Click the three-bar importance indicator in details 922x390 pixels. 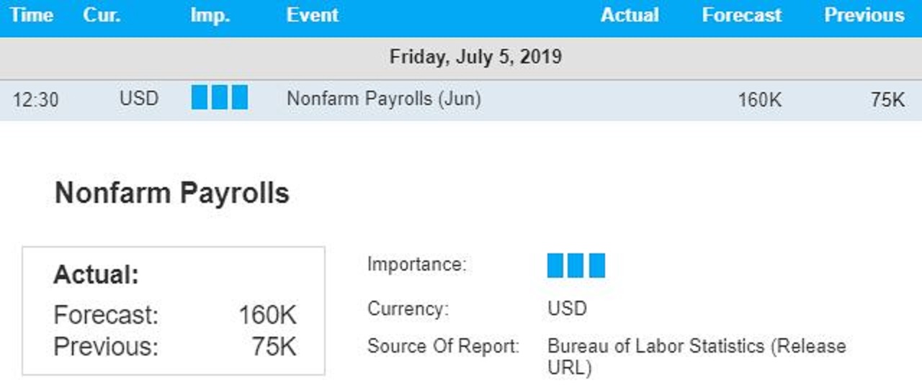click(x=576, y=266)
